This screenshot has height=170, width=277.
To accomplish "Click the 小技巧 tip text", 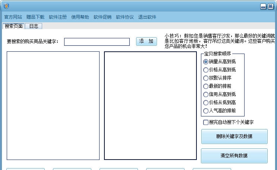I will coord(220,41).
